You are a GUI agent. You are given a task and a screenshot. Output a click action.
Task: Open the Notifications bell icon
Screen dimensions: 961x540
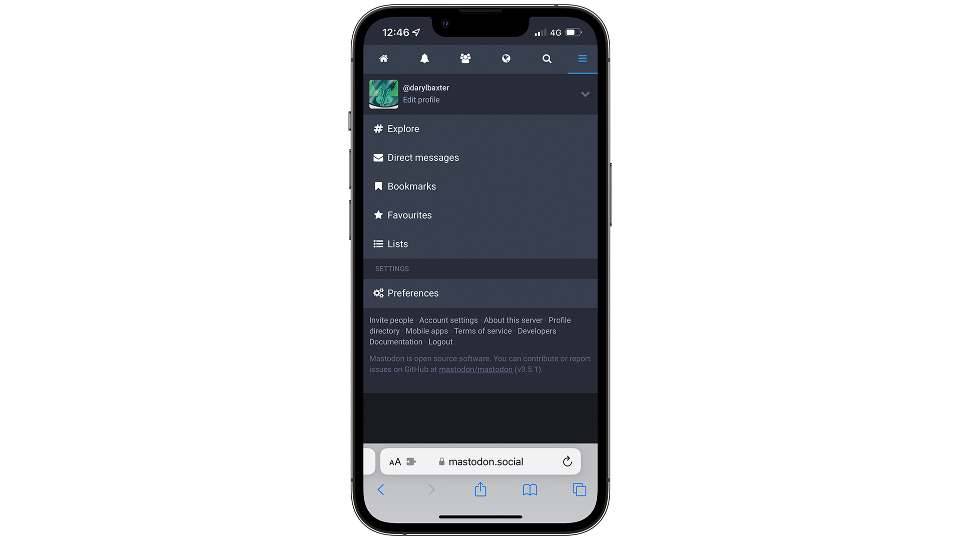coord(424,58)
